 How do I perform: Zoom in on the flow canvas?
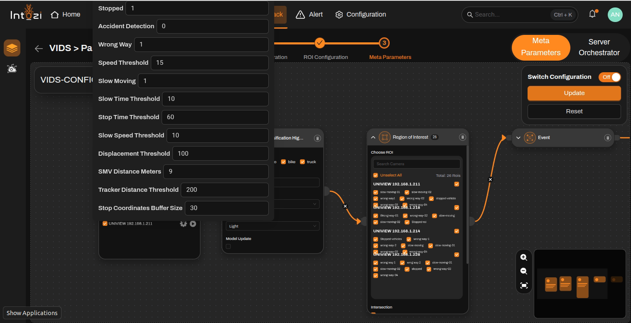[x=524, y=257]
